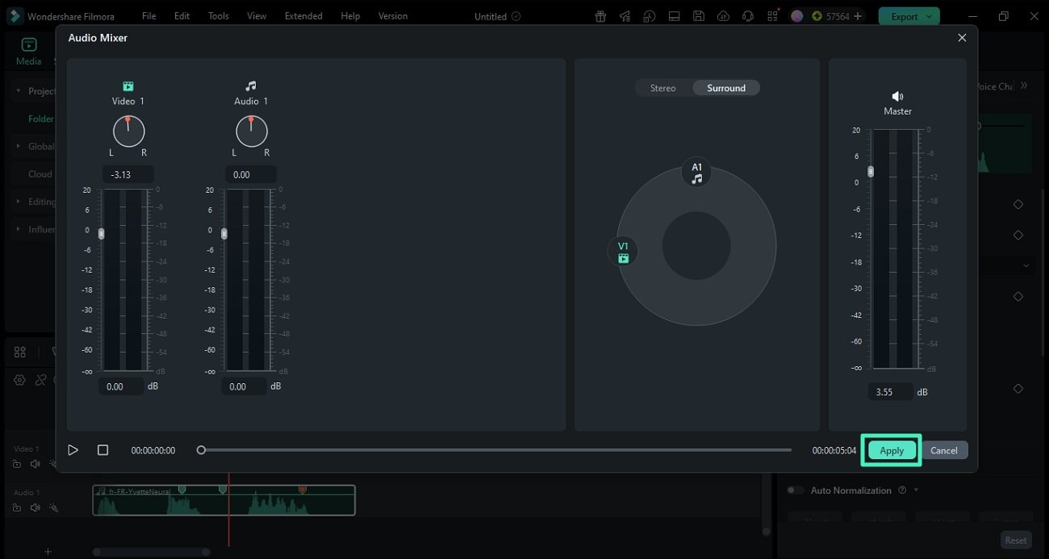Screen dimensions: 1049x559
Task: Click the Master speaker icon
Action: point(897,97)
